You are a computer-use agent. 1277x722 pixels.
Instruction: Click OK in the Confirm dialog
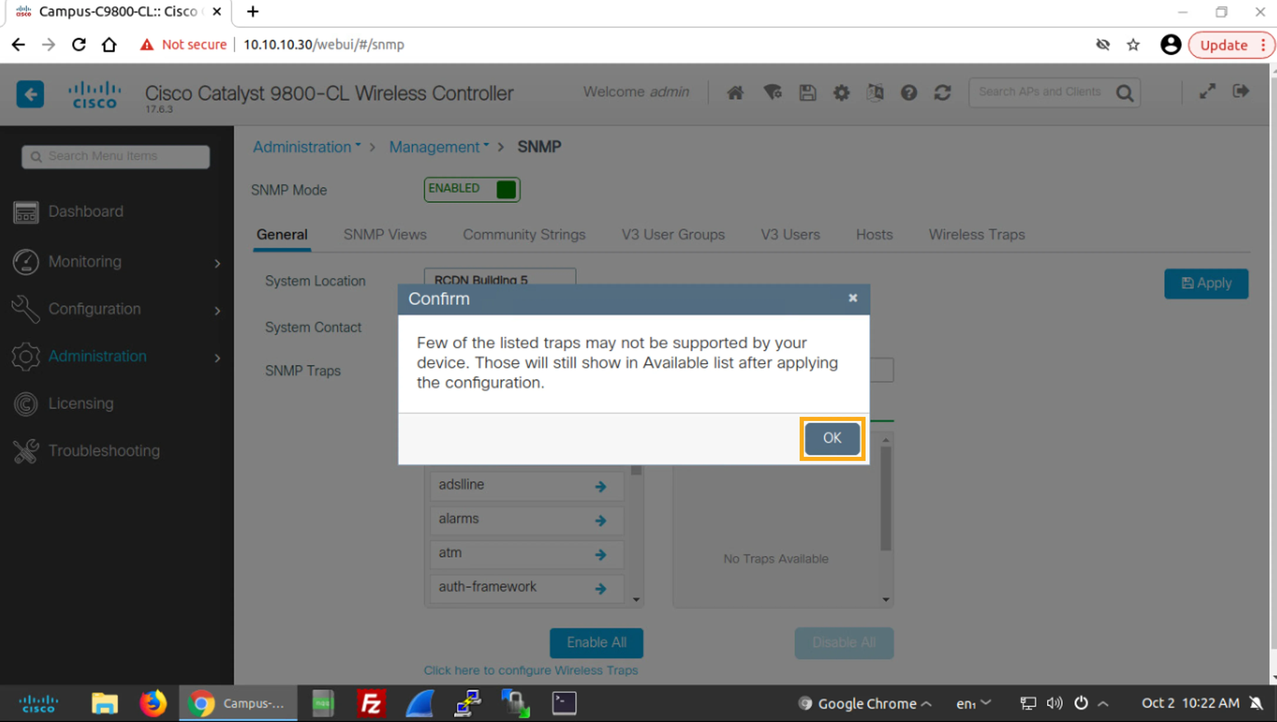click(x=832, y=438)
